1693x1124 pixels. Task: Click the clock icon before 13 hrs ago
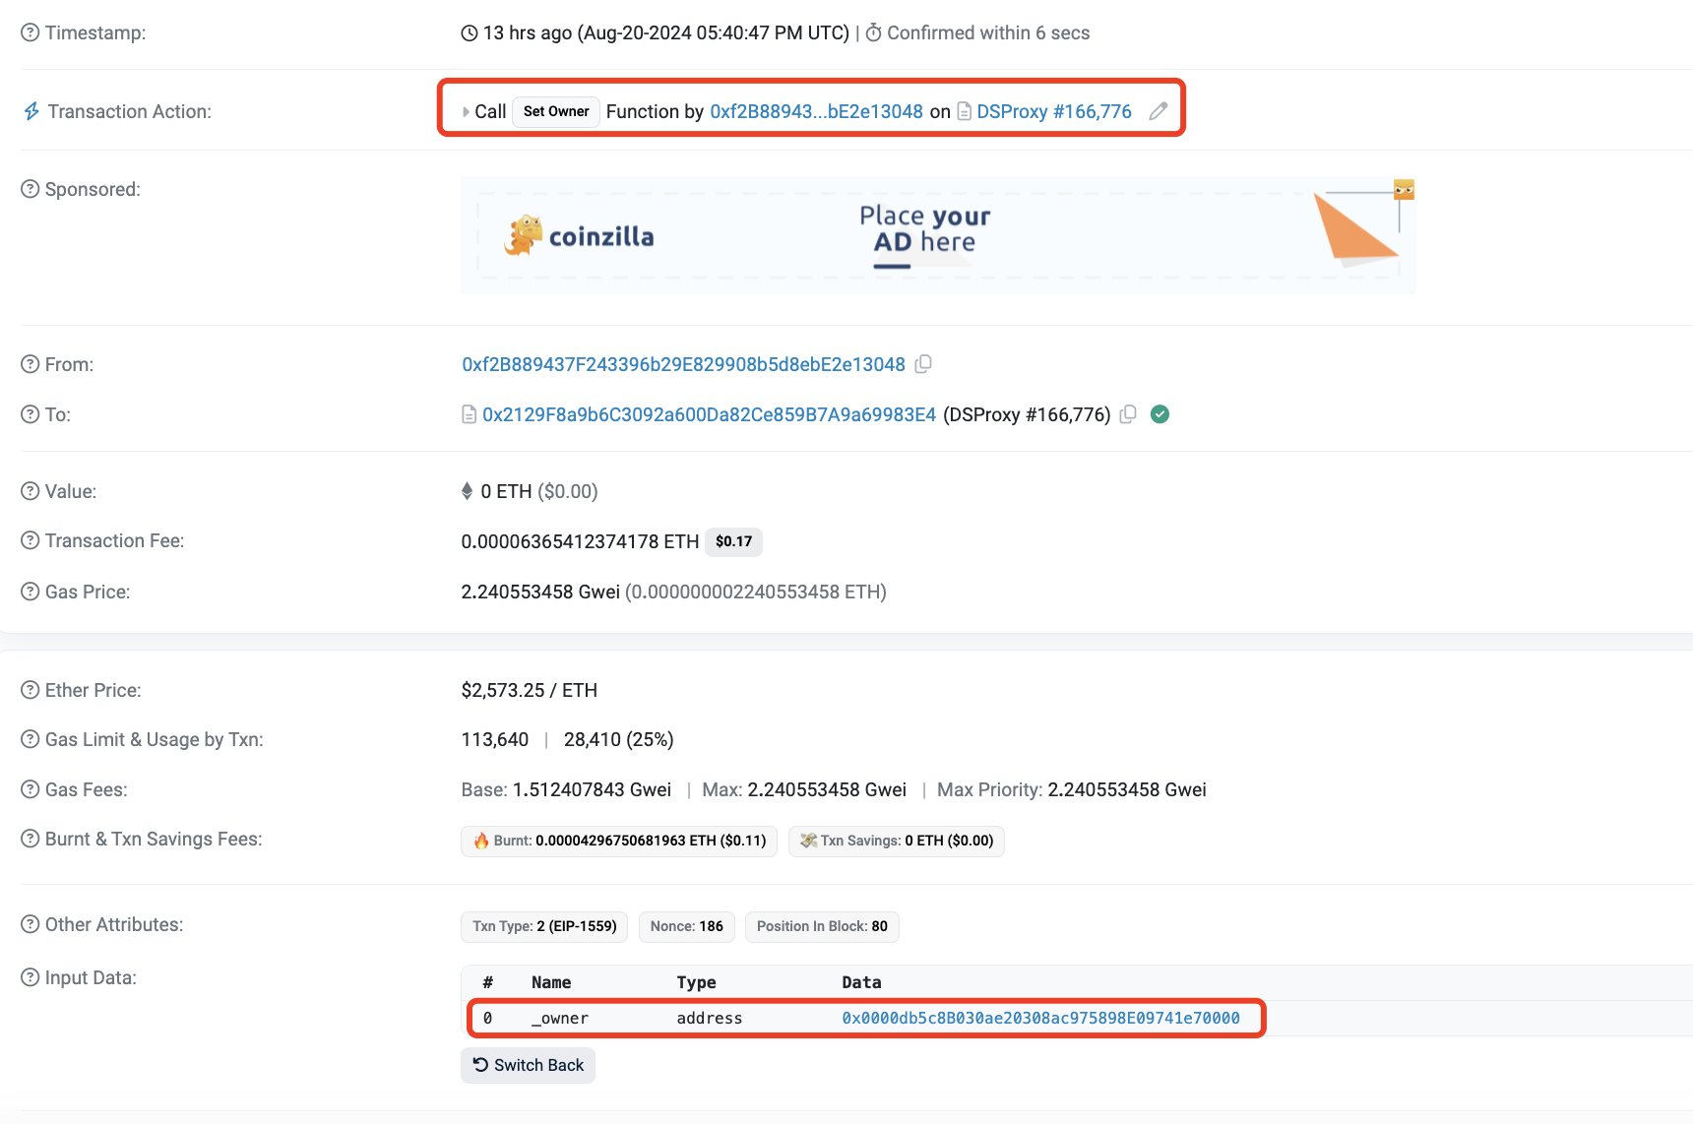coord(470,33)
